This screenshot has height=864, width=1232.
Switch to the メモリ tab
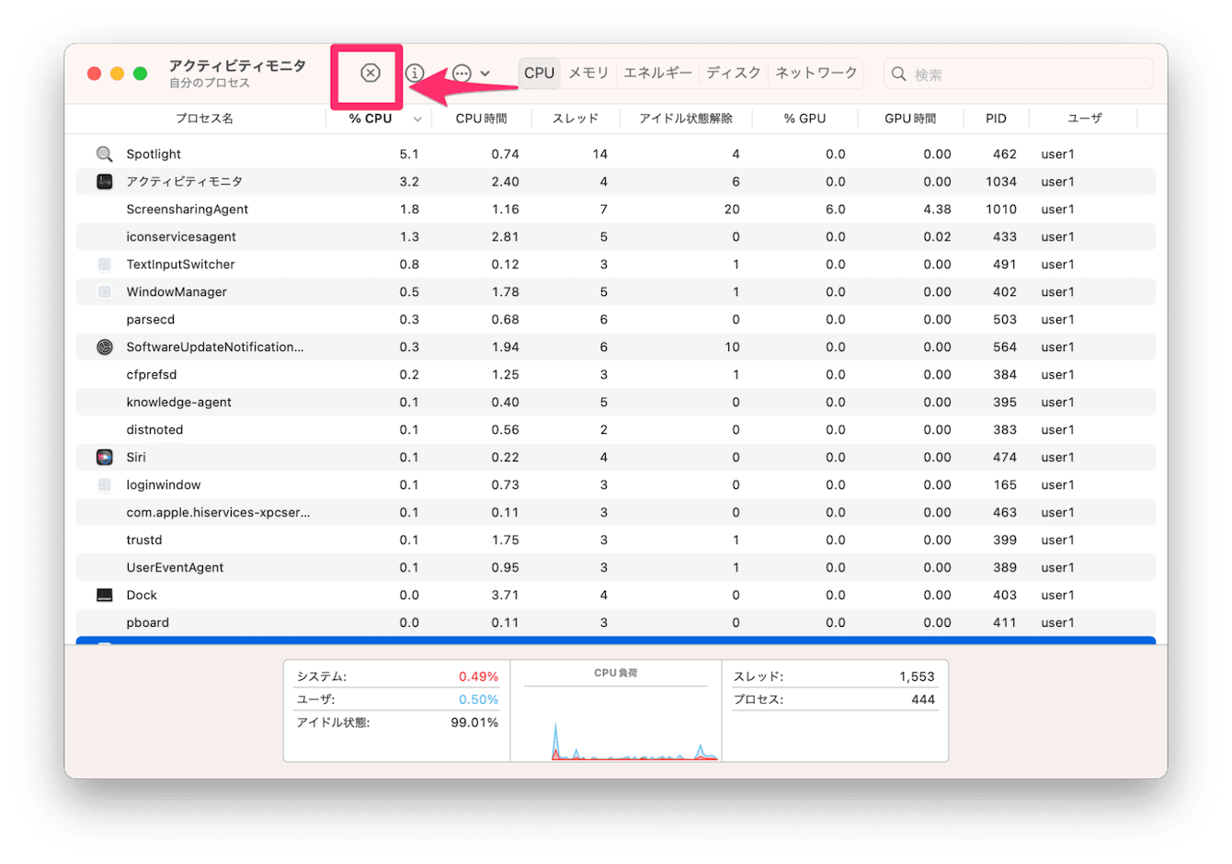[x=588, y=73]
